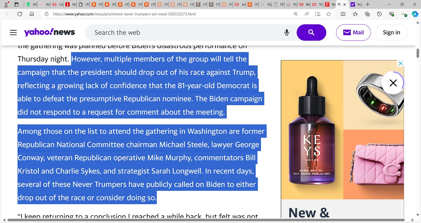Click the 'New &' ad headline
This screenshot has height=223, width=421.
309,213
